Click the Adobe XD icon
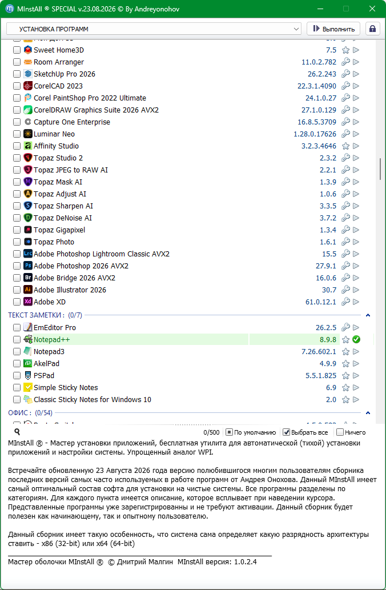The width and height of the screenshot is (386, 590). (28, 302)
